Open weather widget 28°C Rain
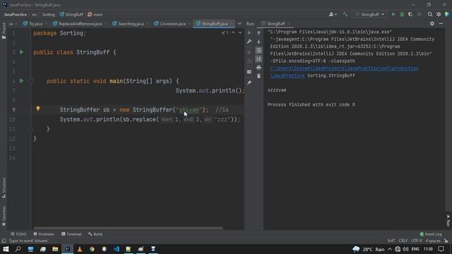 click(369, 249)
